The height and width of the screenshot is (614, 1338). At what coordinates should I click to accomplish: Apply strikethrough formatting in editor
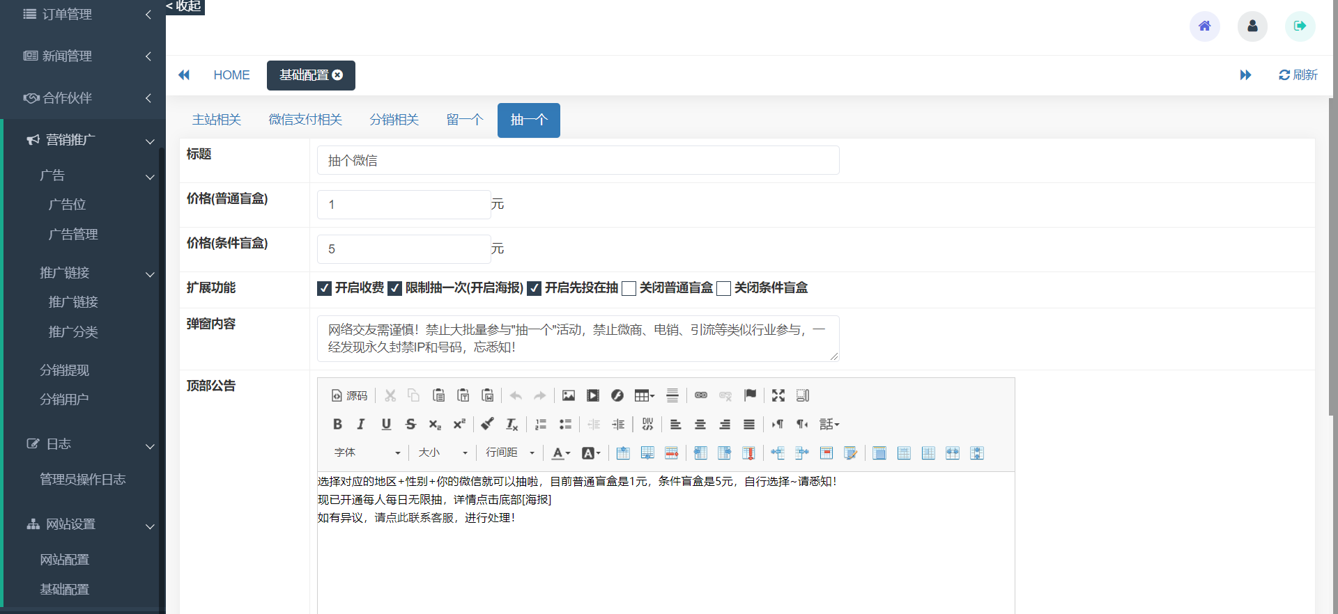click(x=410, y=424)
